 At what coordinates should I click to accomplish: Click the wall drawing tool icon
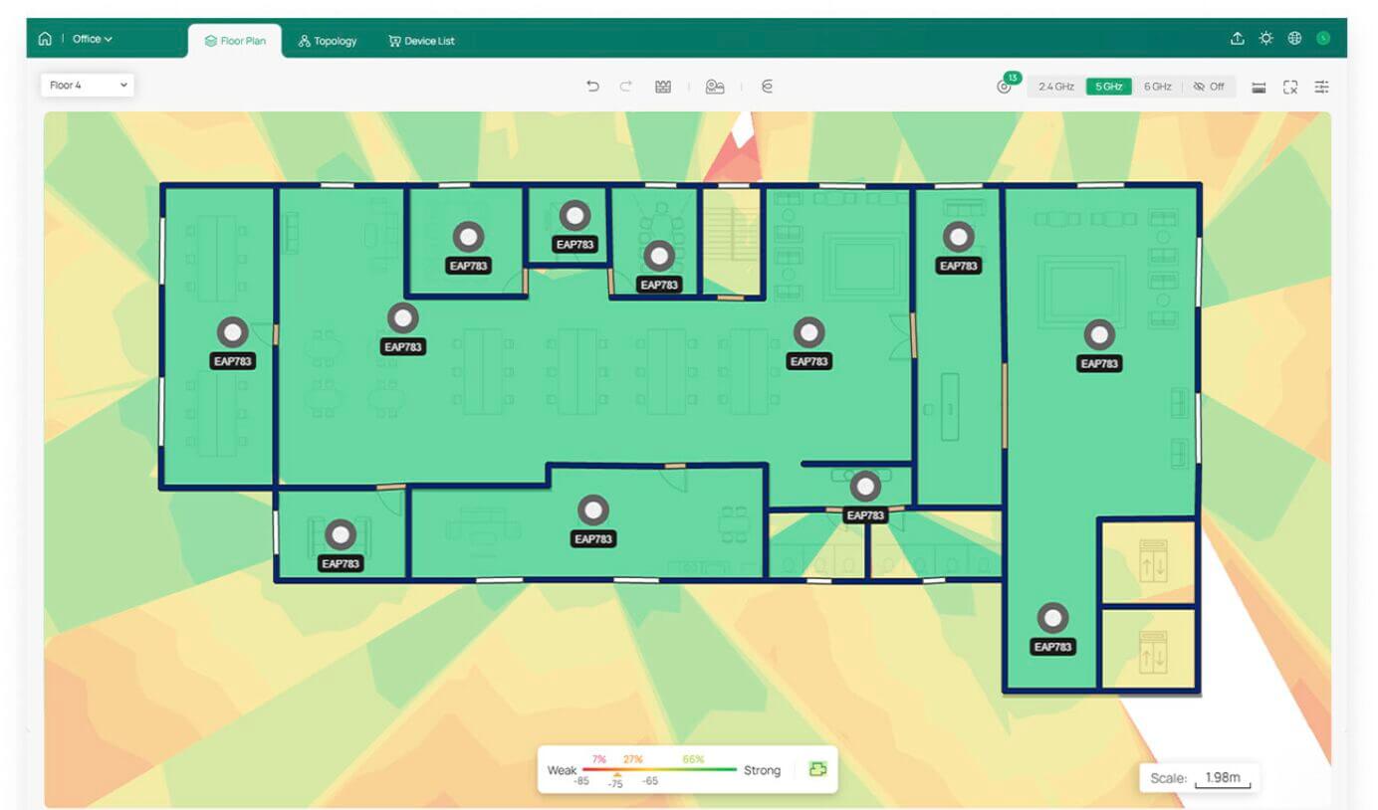pyautogui.click(x=663, y=87)
